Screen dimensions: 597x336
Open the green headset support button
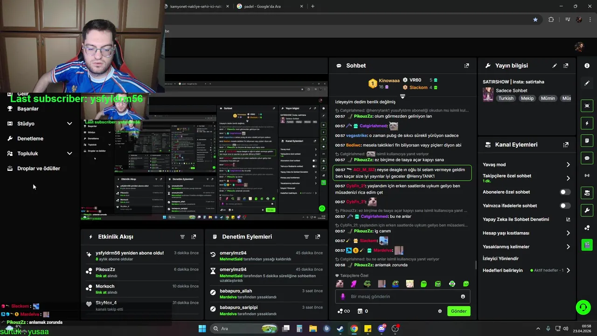tap(583, 307)
